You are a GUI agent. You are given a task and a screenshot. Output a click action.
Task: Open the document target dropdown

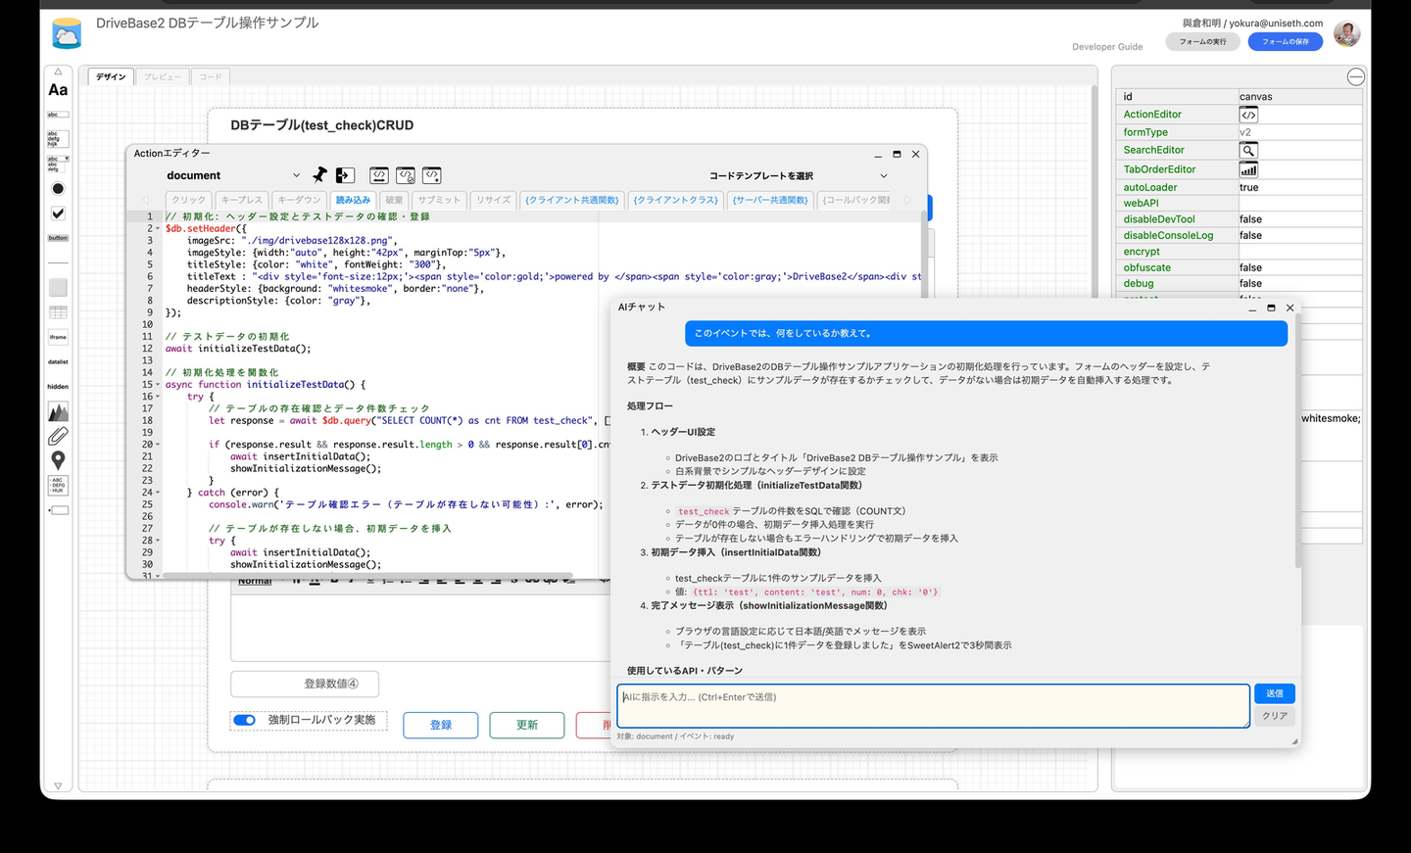pos(233,175)
